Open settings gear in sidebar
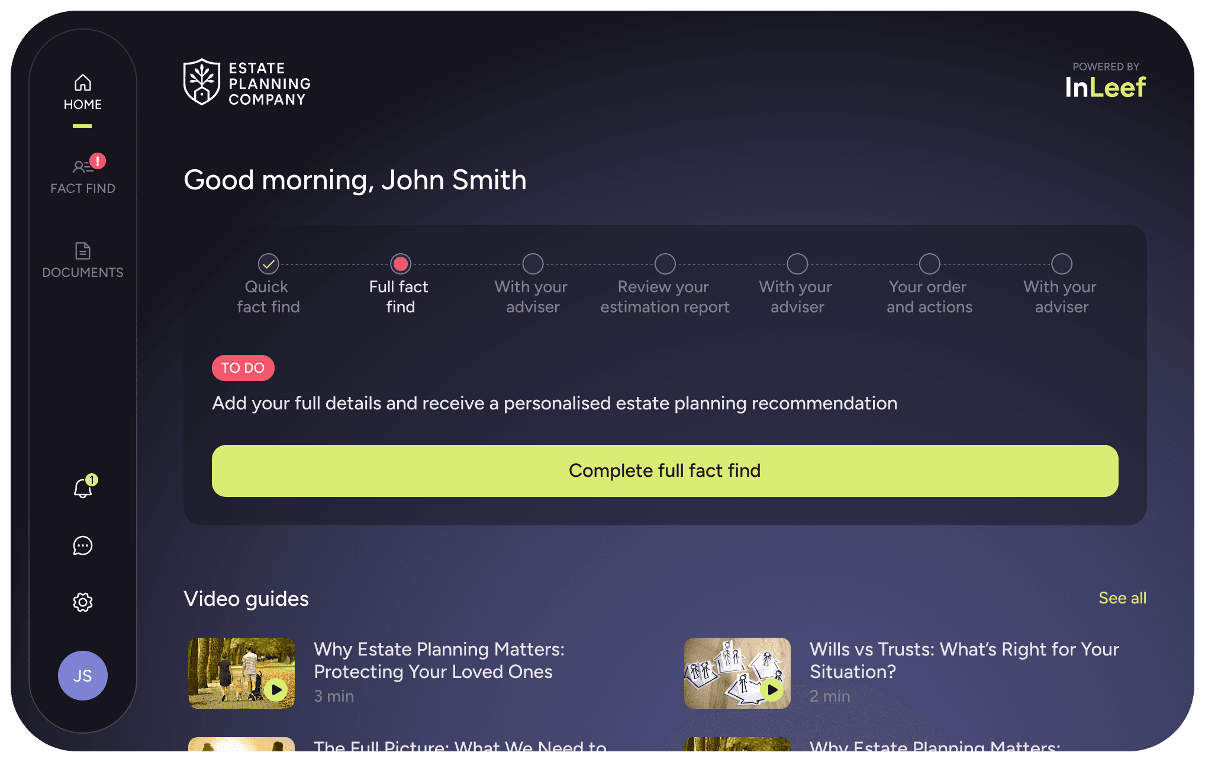Viewport: 1205px width, 762px height. [x=83, y=602]
